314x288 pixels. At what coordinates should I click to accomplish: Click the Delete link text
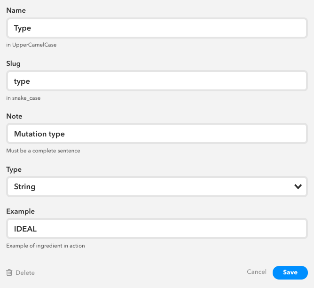click(25, 273)
